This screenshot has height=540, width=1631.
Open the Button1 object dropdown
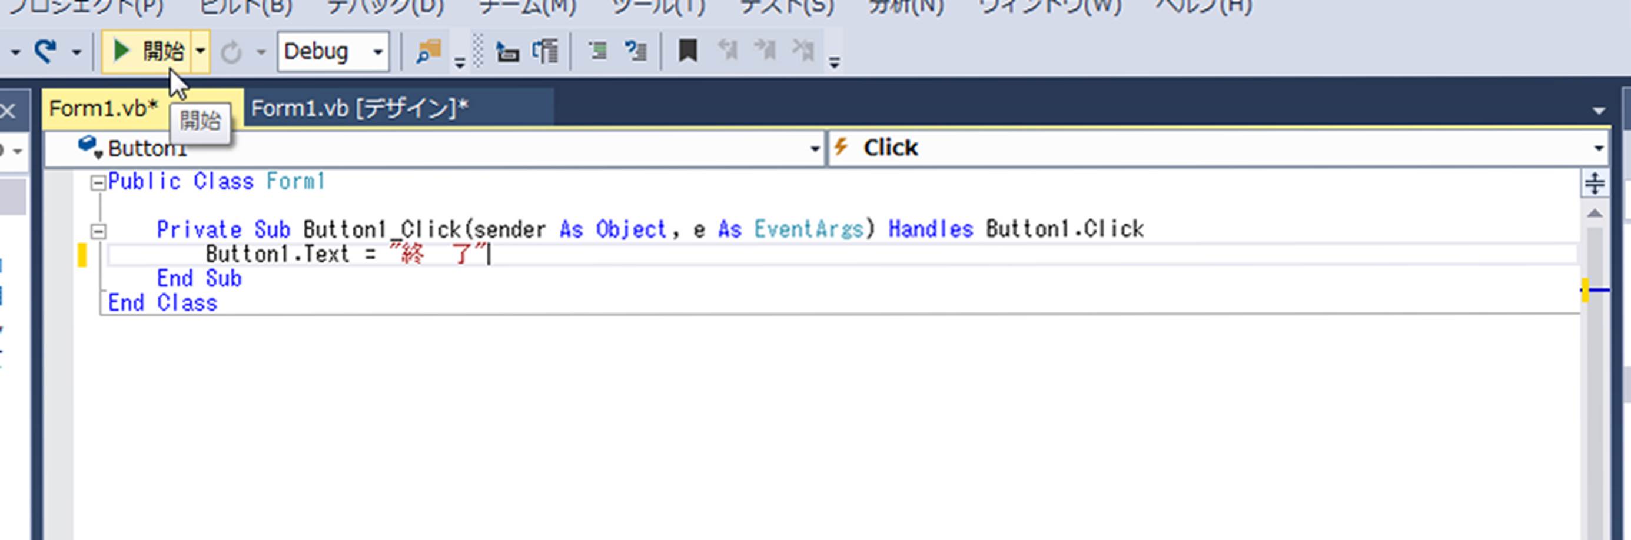point(814,149)
